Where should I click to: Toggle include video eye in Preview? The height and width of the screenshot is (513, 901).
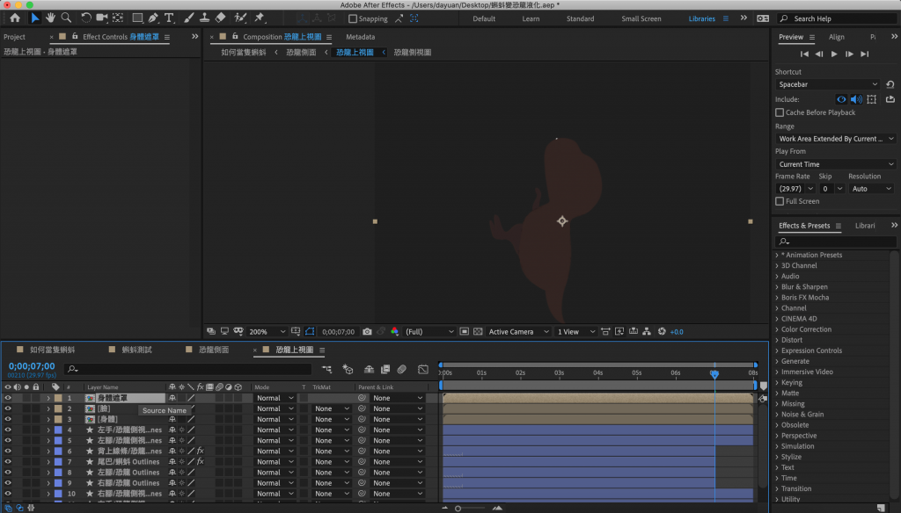841,99
